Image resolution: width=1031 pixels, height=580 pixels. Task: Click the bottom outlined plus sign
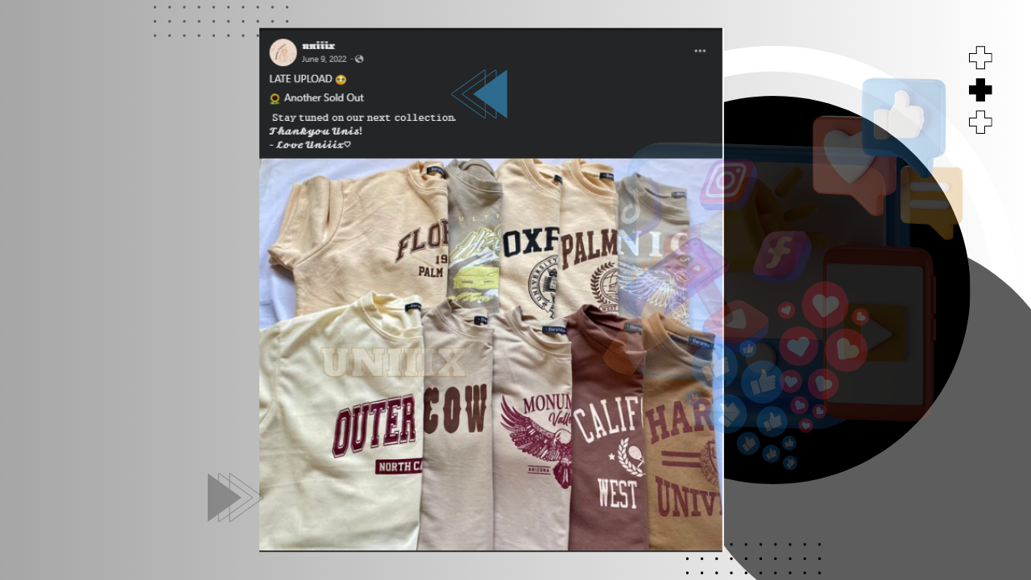[980, 122]
